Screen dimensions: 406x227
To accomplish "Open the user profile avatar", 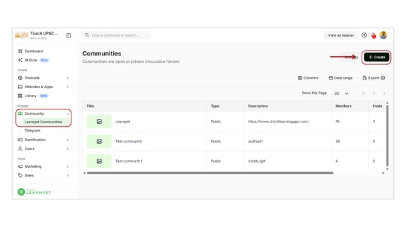I will coord(383,35).
